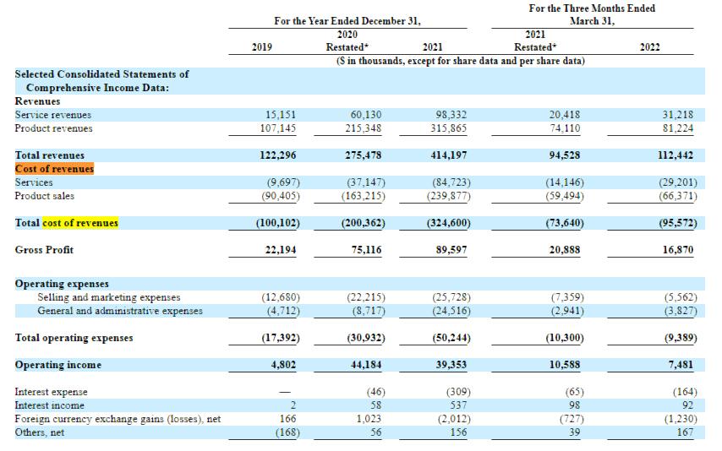Click the highlighted 'Cost of revenues' heading
The image size is (722, 451).
(54, 169)
